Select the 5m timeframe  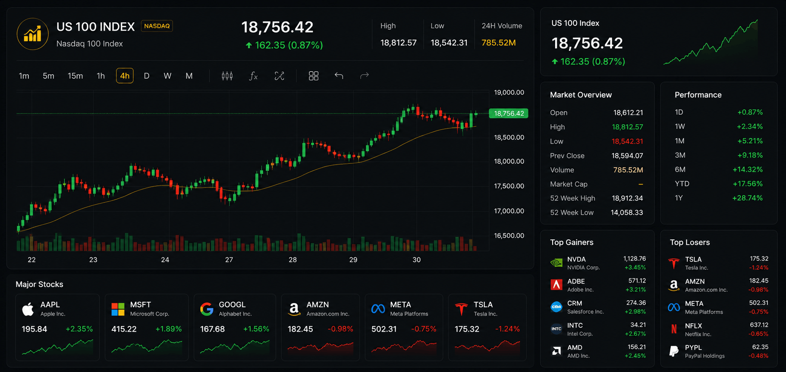tap(48, 76)
